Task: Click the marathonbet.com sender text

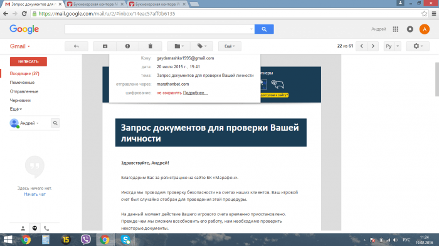Action: (x=172, y=84)
